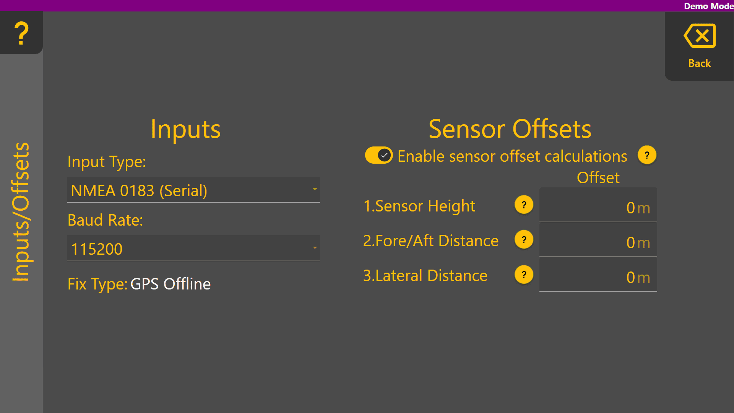
Task: Click the Sensor Offsets heading
Action: coord(510,129)
